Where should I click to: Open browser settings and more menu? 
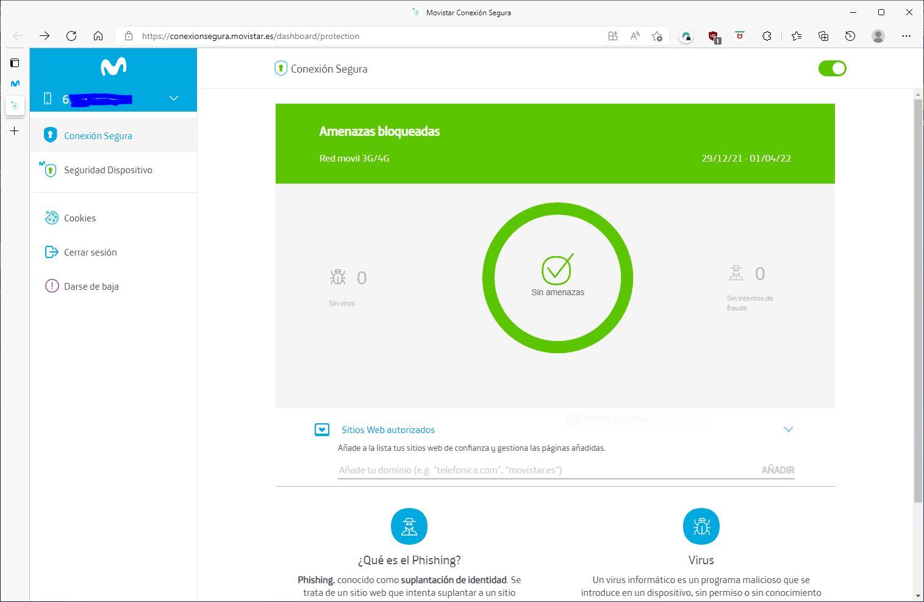pyautogui.click(x=906, y=36)
